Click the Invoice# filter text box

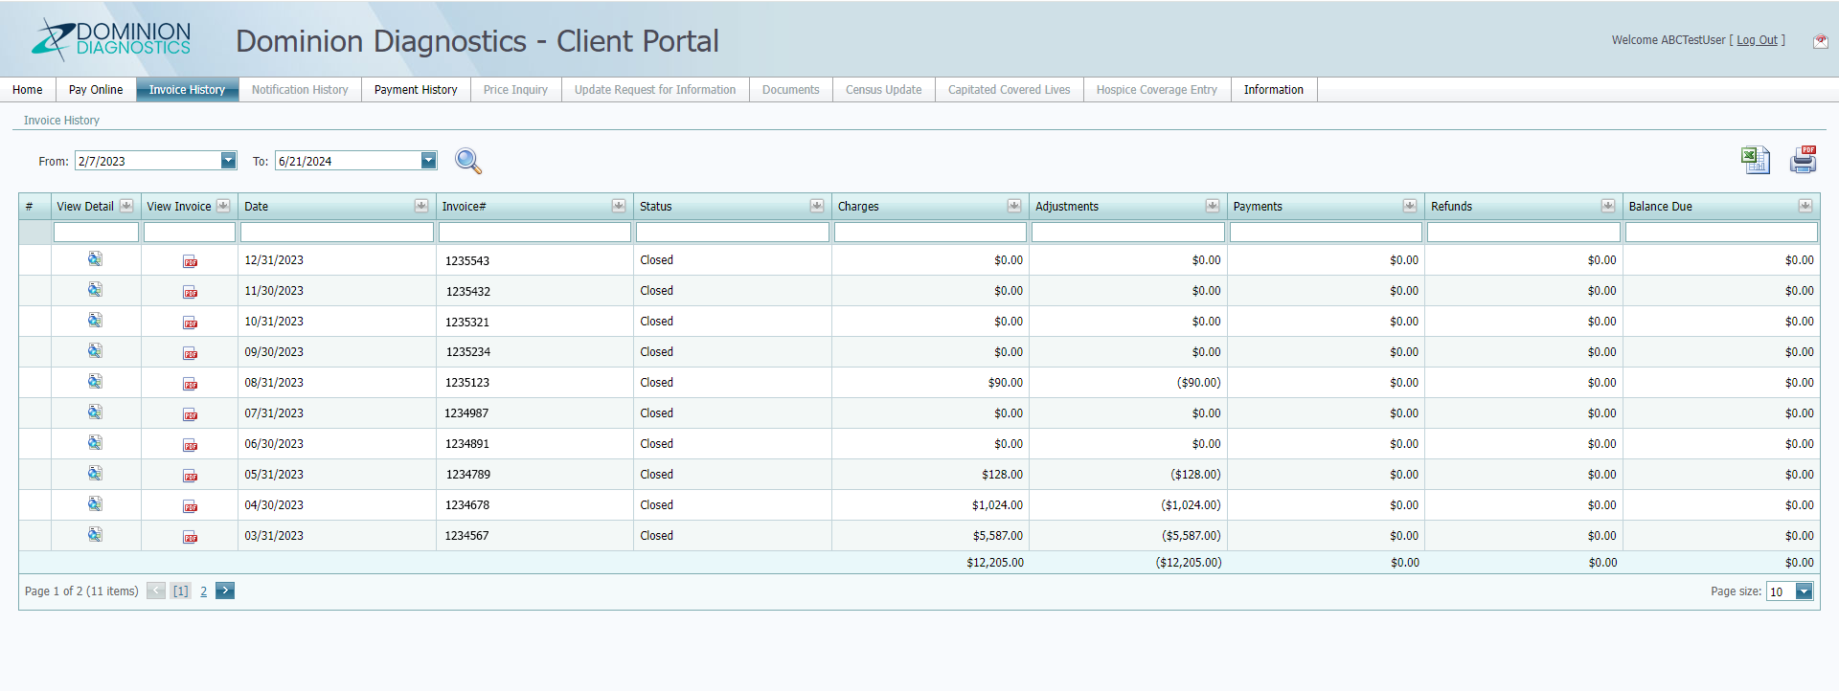point(534,232)
